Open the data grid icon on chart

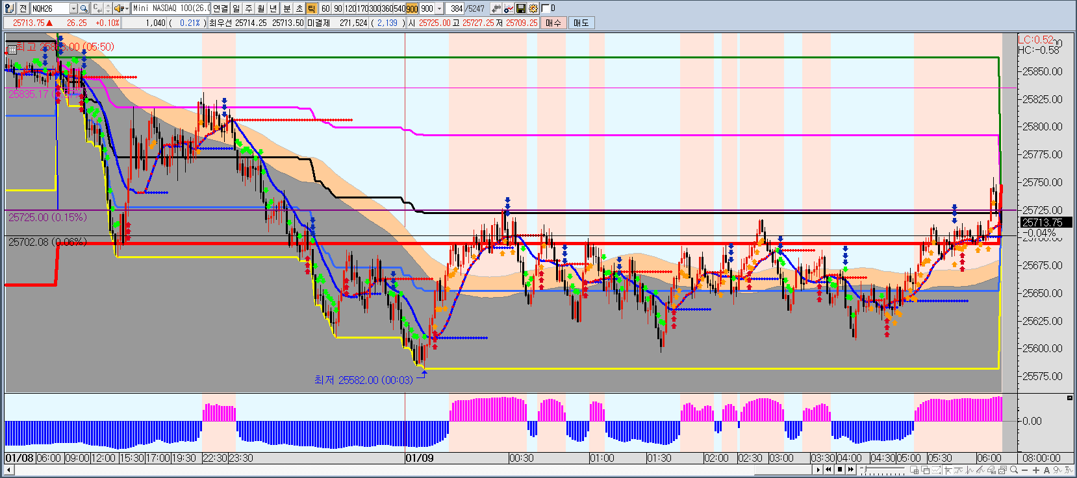(x=12, y=49)
